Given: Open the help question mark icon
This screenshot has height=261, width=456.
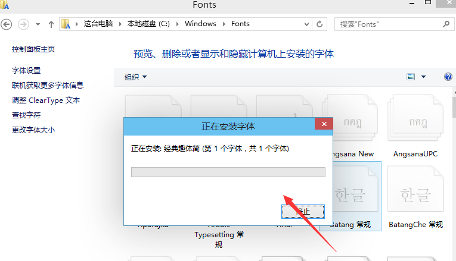Looking at the screenshot, I should click(448, 77).
